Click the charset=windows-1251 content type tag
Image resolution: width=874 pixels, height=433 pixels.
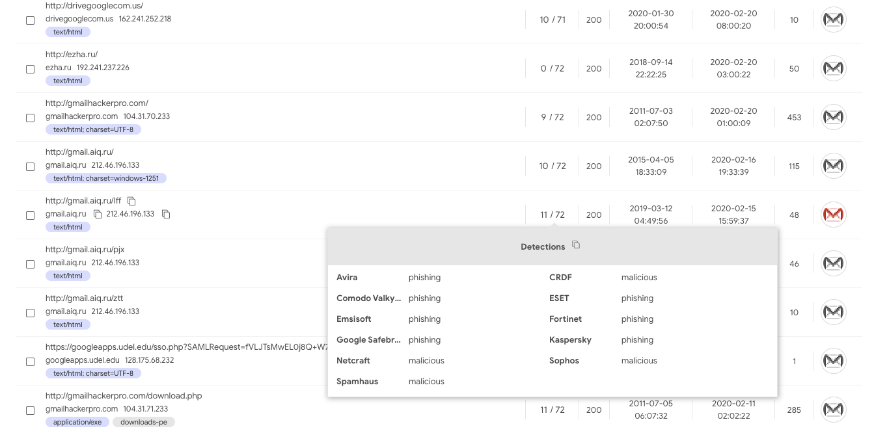pyautogui.click(x=106, y=178)
